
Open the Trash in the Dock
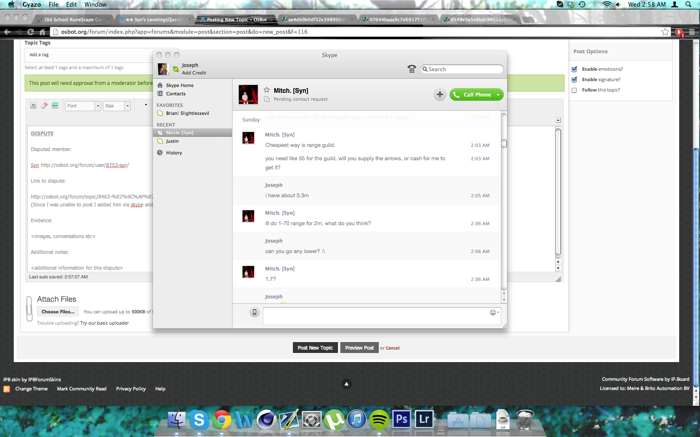pos(525,420)
